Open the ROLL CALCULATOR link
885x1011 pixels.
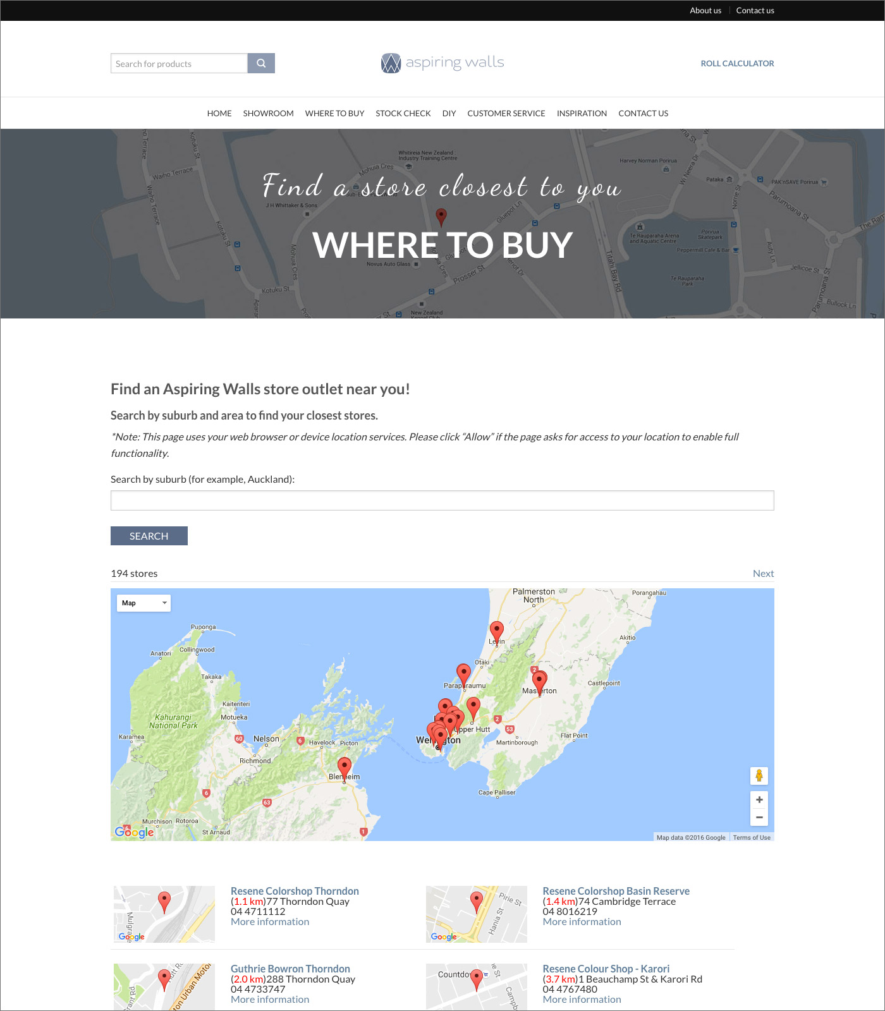pos(737,63)
